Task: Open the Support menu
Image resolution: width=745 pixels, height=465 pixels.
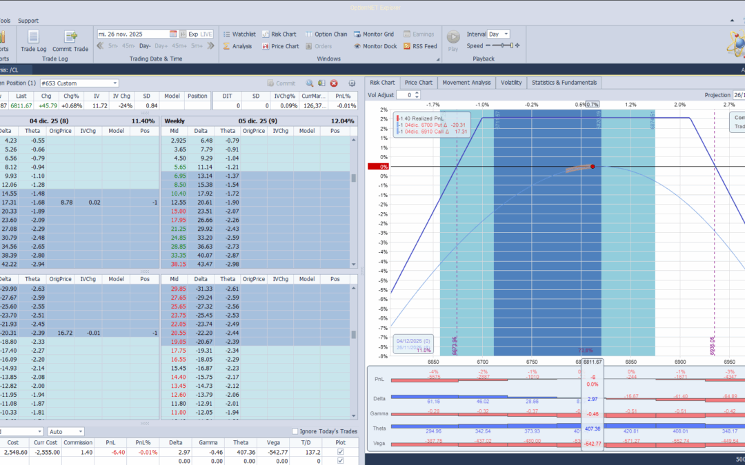Action: [28, 21]
